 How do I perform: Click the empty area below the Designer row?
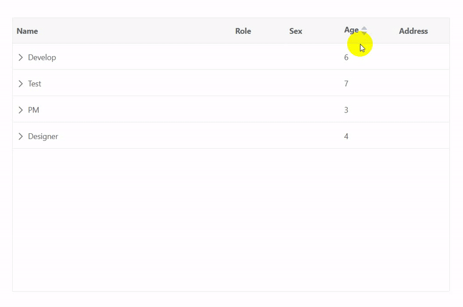230,220
